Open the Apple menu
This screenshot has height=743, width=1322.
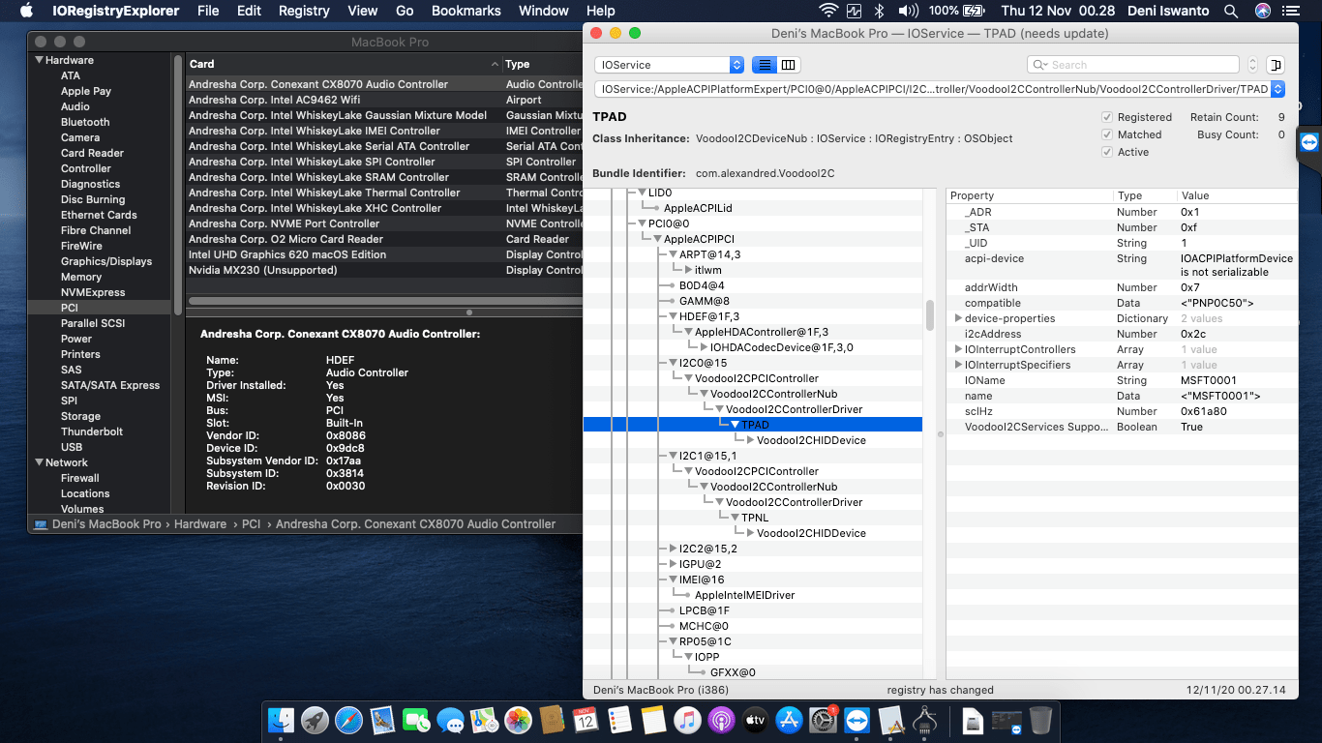(x=26, y=11)
